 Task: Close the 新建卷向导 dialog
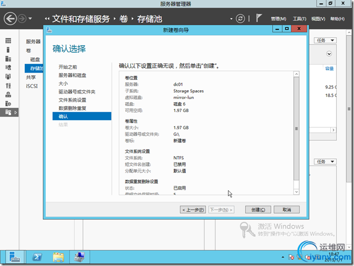(299, 29)
